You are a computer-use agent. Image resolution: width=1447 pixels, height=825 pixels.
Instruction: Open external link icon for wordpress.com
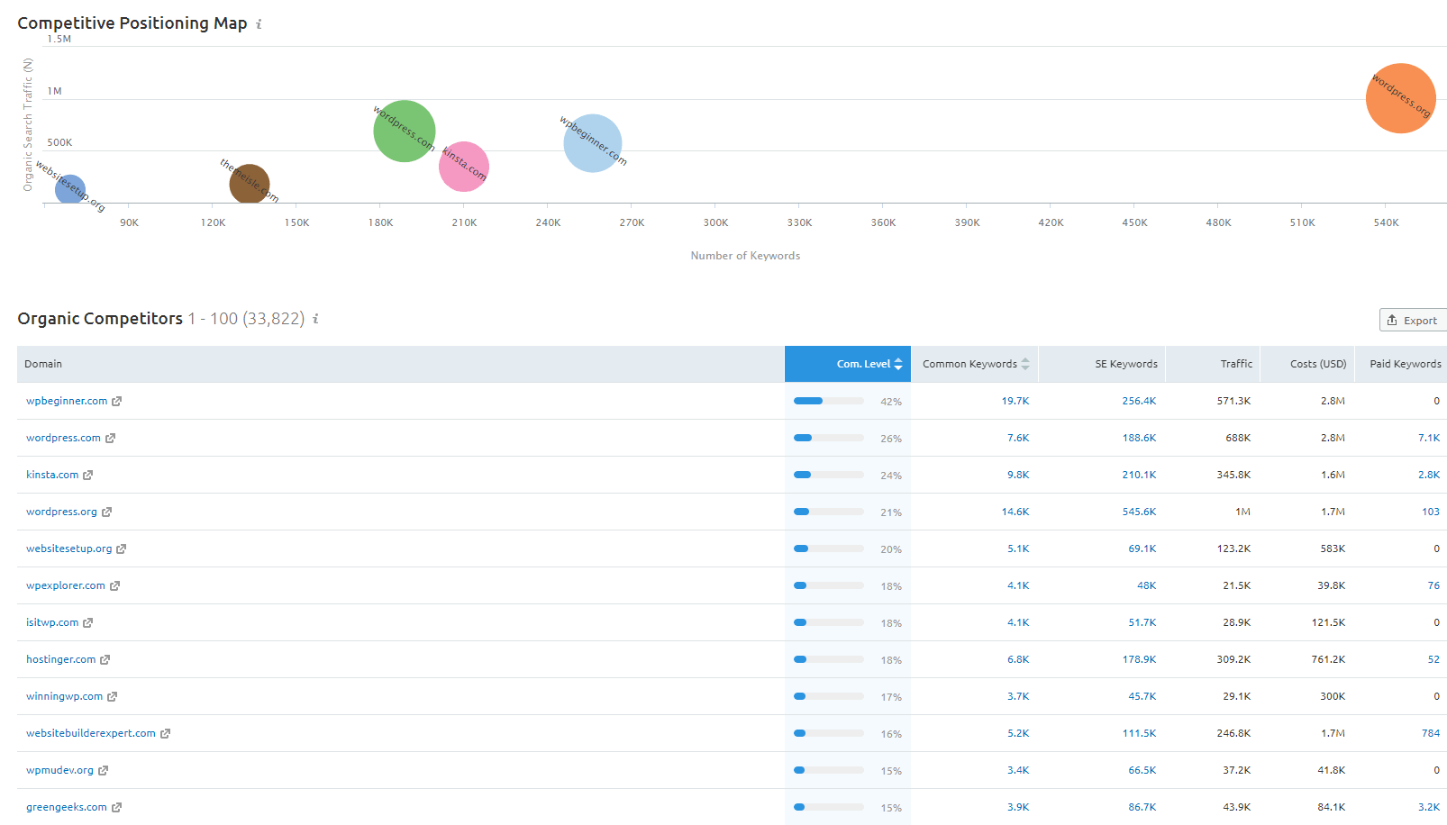click(x=110, y=439)
